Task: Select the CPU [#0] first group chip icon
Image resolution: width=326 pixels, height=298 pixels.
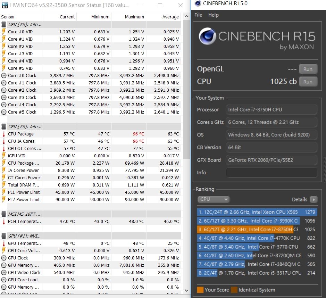Action: tap(4, 25)
